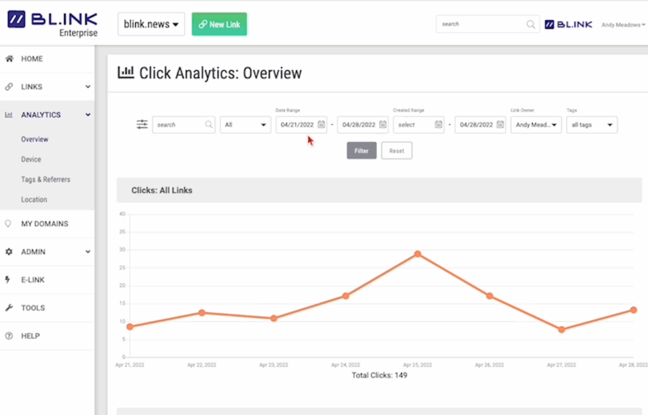This screenshot has height=415, width=648.
Task: Collapse the ANALYTICS chevron
Action: (x=88, y=115)
